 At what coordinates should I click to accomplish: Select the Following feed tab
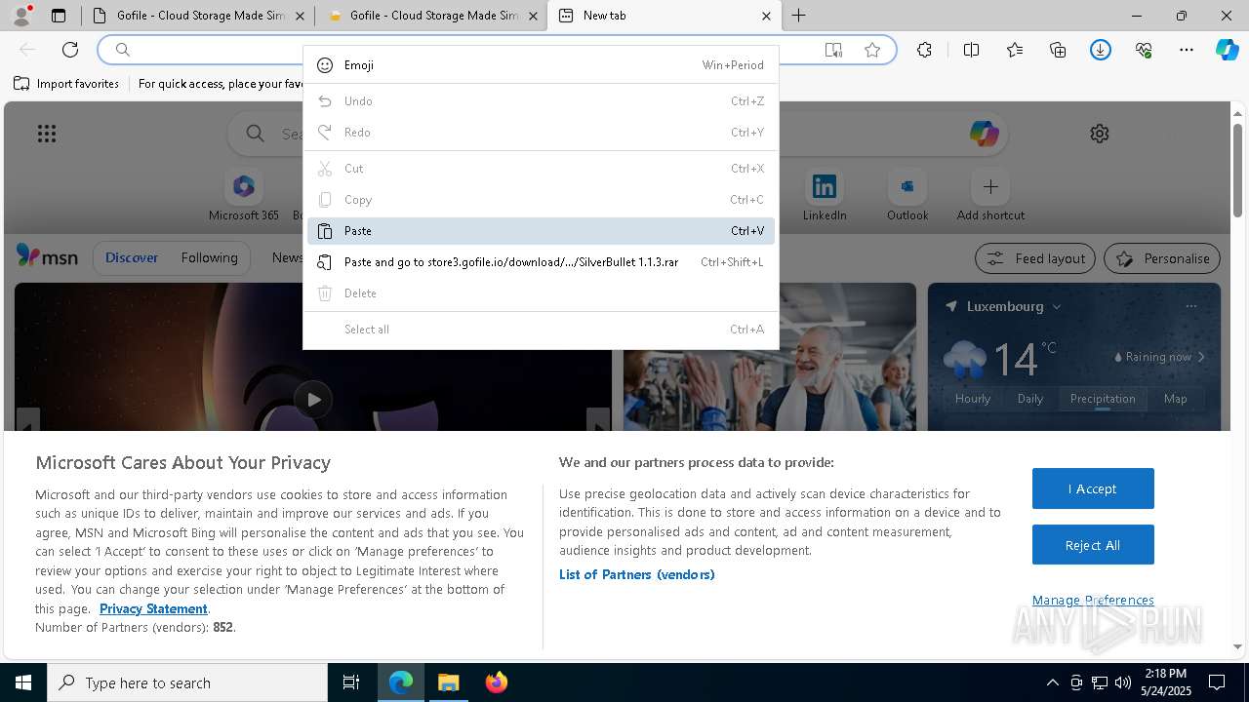209,257
